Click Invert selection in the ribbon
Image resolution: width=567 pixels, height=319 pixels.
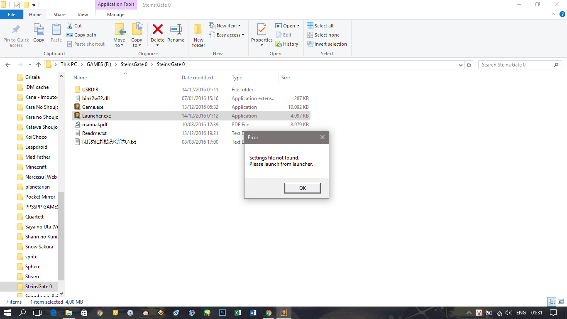pyautogui.click(x=327, y=44)
